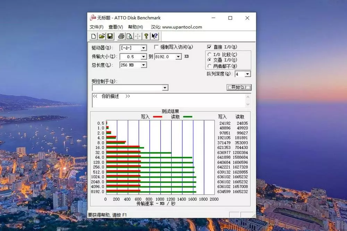This screenshot has height=231, width=347.
Task: Open the 总长度 256 MB dropdown
Action: pos(143,65)
